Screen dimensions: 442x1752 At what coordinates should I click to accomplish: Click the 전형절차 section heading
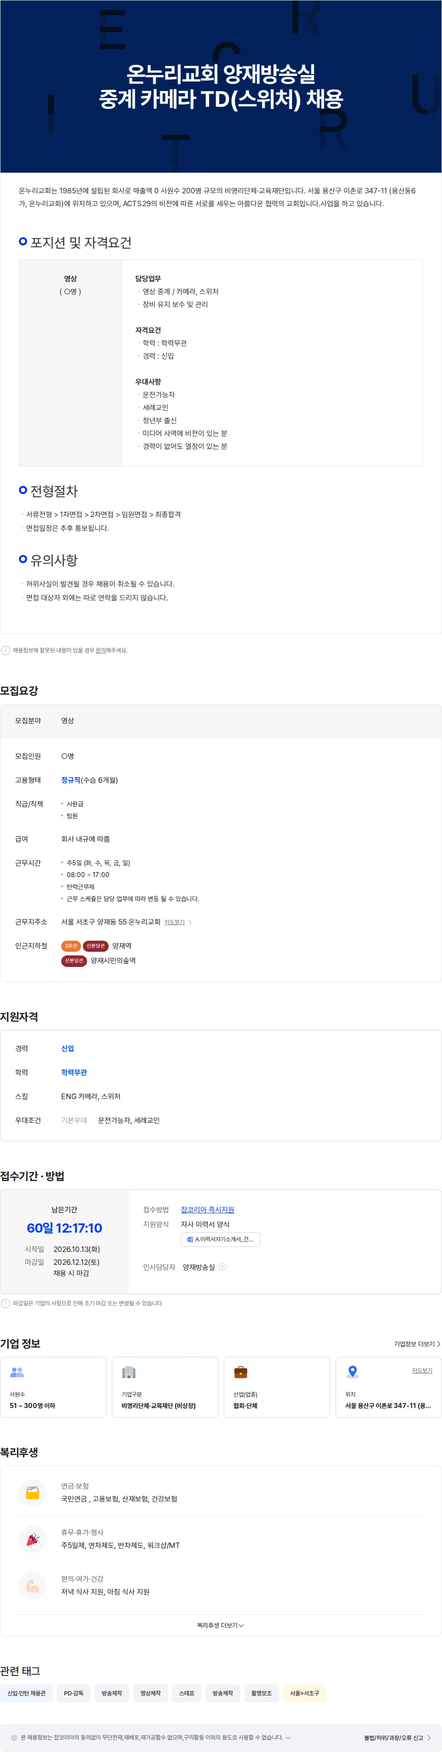(54, 491)
